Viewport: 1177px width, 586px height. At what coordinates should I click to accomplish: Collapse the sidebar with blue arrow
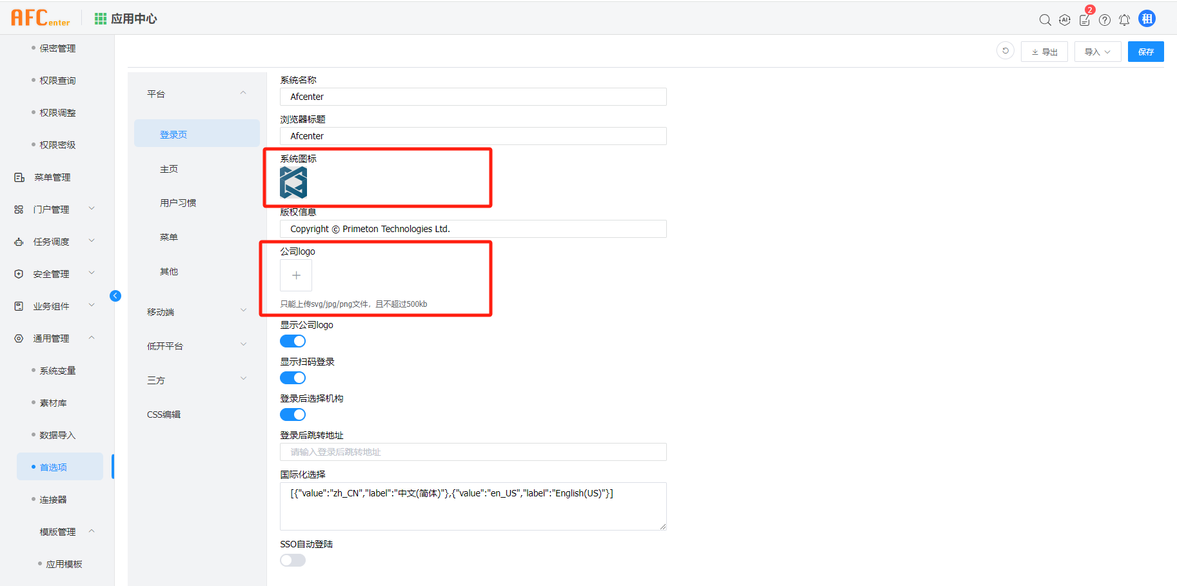click(x=115, y=296)
